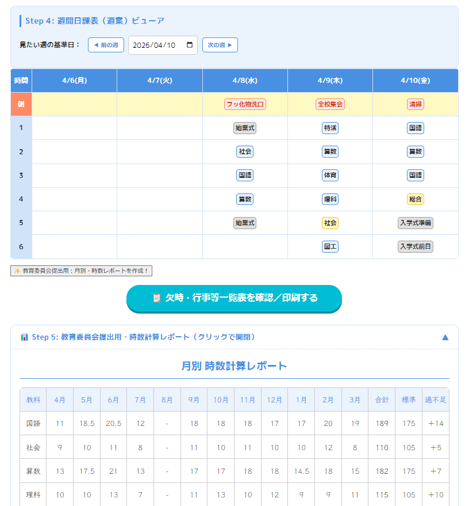Select 全校集会 tag on Thursday morning
The image size is (469, 506).
click(330, 104)
